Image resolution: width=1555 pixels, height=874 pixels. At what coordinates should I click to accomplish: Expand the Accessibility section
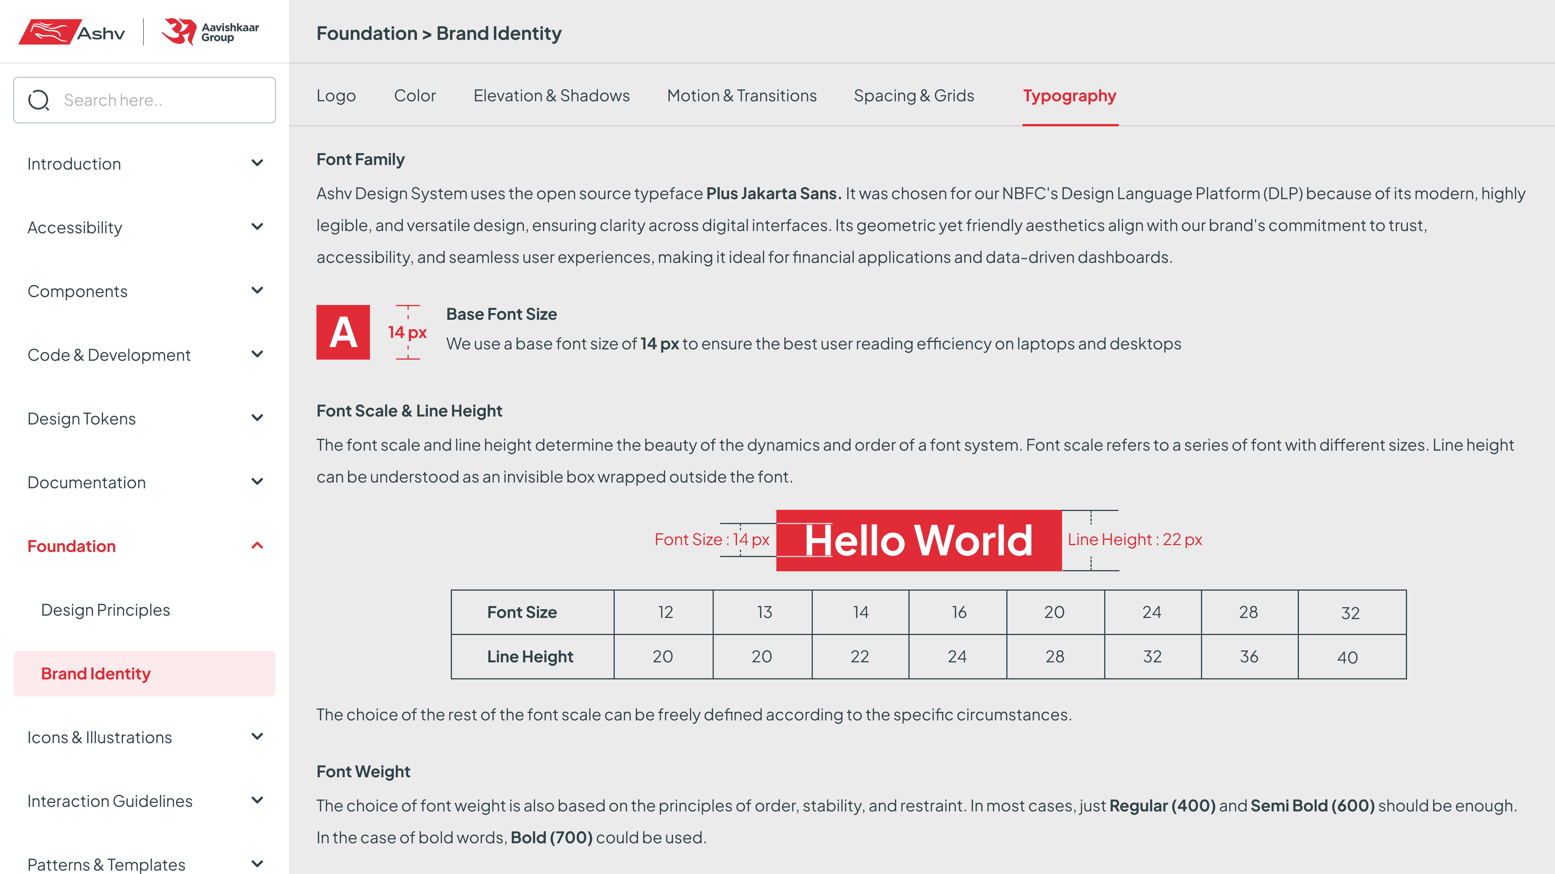point(257,227)
